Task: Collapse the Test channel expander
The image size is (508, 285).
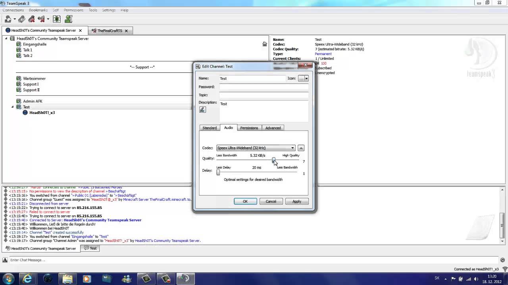Action: 12,107
